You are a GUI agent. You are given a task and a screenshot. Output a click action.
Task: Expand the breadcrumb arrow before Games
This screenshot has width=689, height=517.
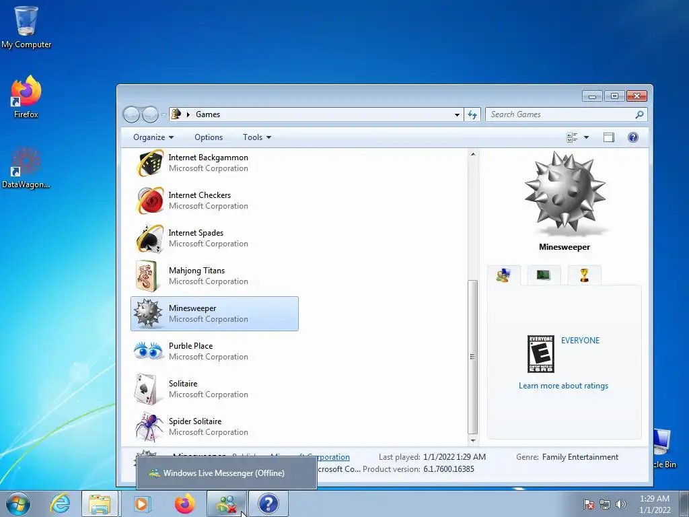click(188, 114)
